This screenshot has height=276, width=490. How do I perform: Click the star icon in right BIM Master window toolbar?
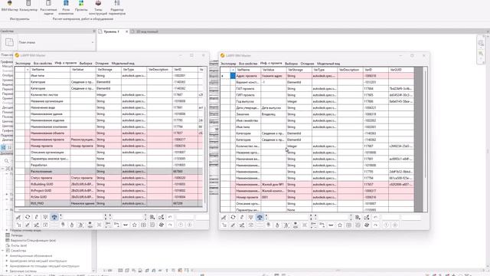click(x=340, y=225)
